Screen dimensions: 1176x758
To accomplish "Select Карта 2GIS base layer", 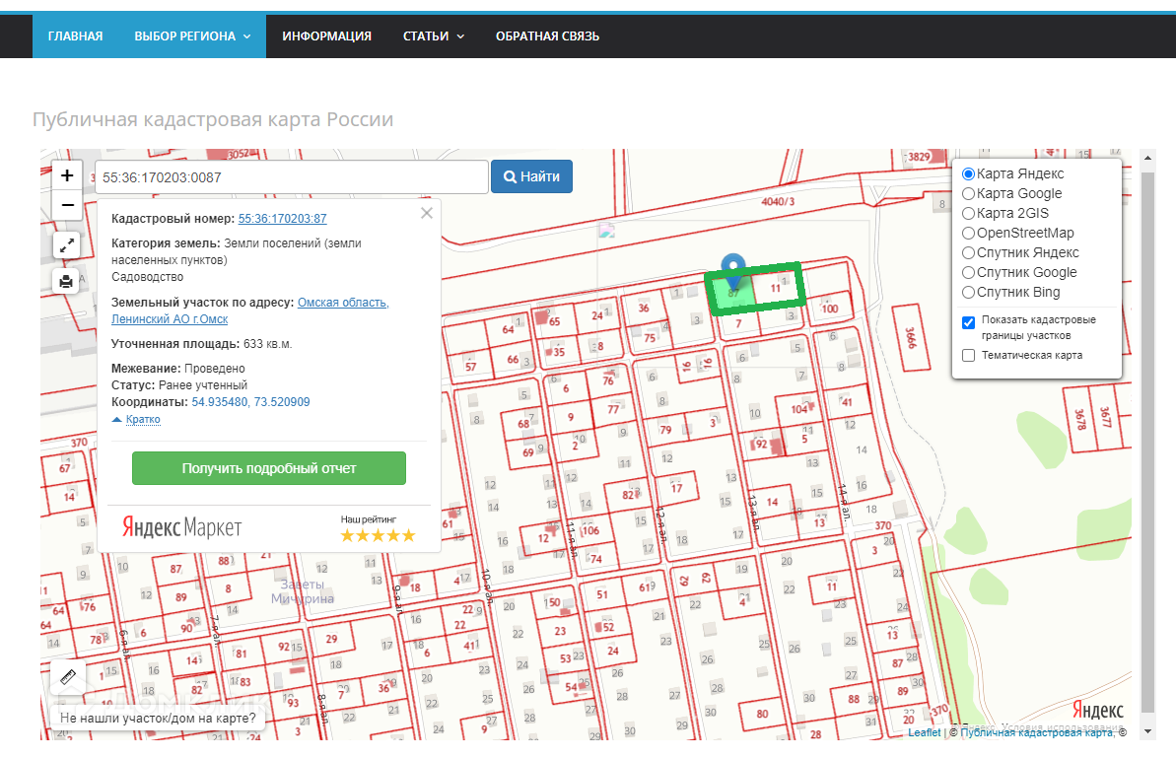I will click(x=968, y=213).
